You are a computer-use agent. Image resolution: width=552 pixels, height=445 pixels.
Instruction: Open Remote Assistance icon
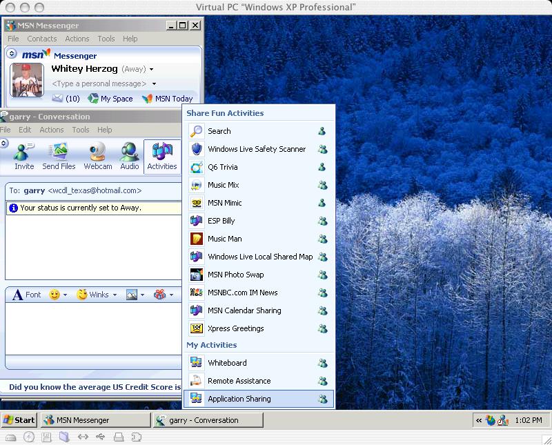(196, 381)
